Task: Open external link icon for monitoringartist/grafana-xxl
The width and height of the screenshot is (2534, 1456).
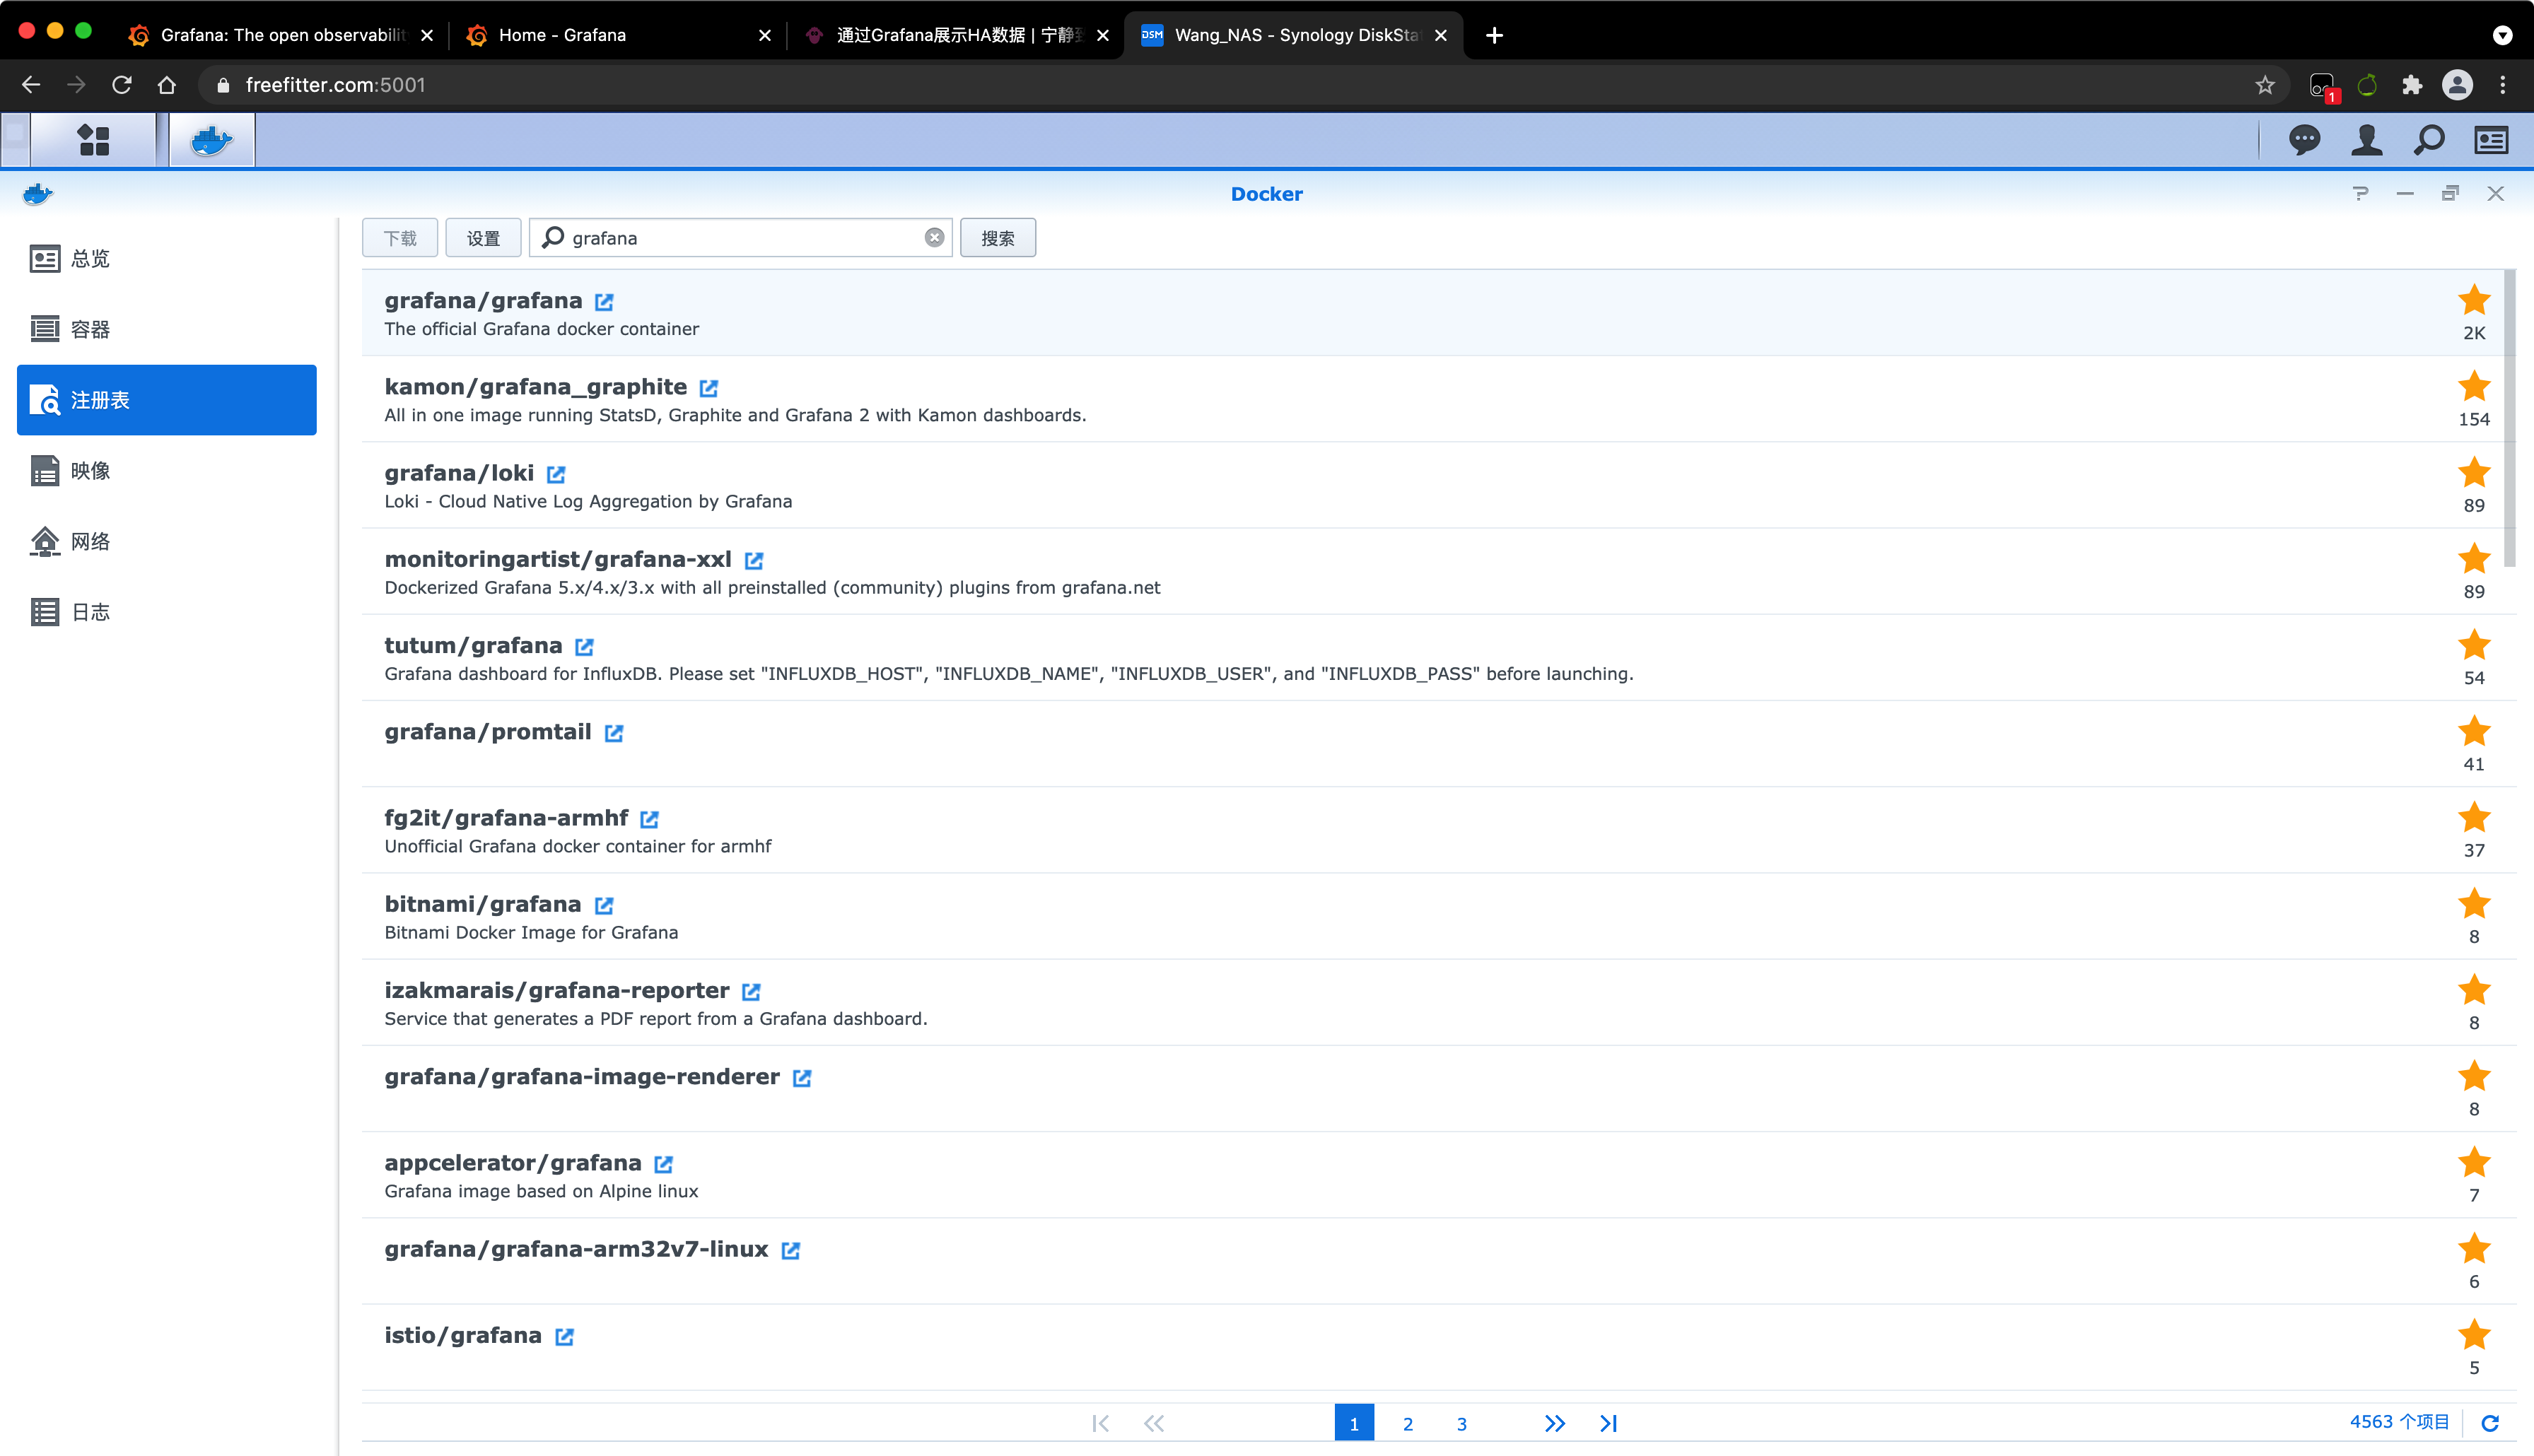Action: 754,561
